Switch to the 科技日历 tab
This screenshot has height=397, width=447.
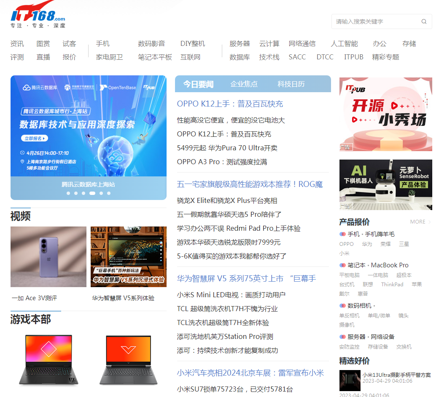(291, 84)
